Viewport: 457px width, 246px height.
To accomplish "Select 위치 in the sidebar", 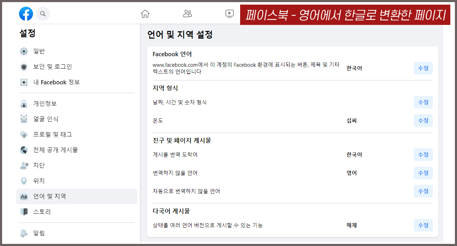I will [77, 181].
